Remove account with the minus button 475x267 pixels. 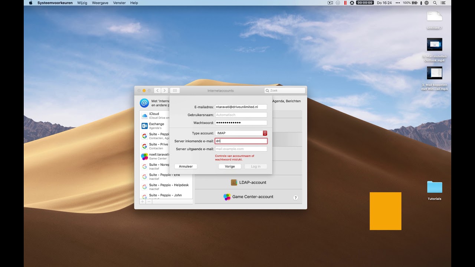(x=149, y=201)
